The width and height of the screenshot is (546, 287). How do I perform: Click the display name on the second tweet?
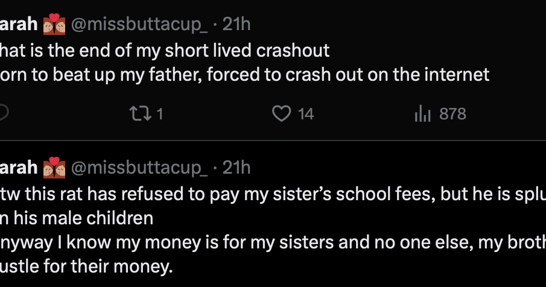click(x=19, y=168)
